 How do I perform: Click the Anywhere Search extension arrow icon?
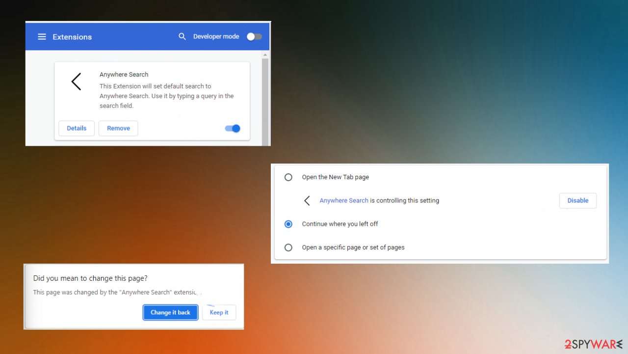[x=76, y=82]
